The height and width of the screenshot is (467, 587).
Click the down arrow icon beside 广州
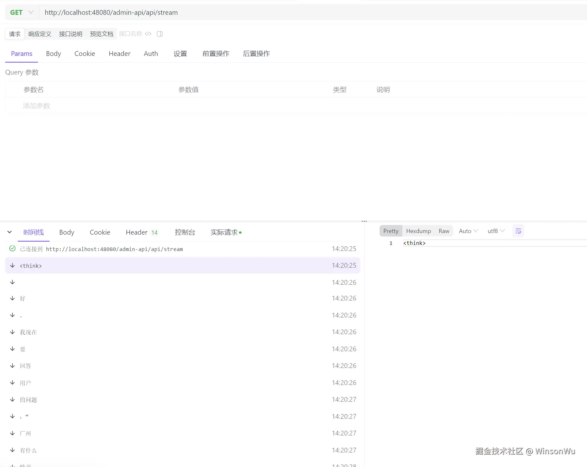13,433
